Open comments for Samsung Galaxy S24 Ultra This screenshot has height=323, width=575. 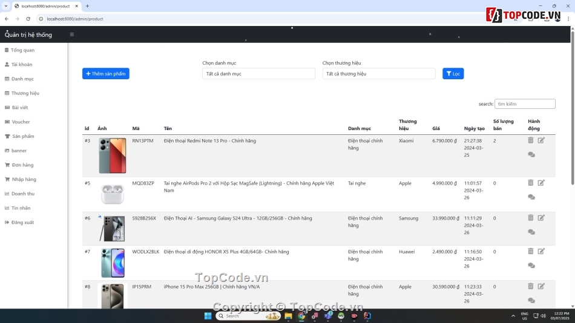(x=531, y=232)
